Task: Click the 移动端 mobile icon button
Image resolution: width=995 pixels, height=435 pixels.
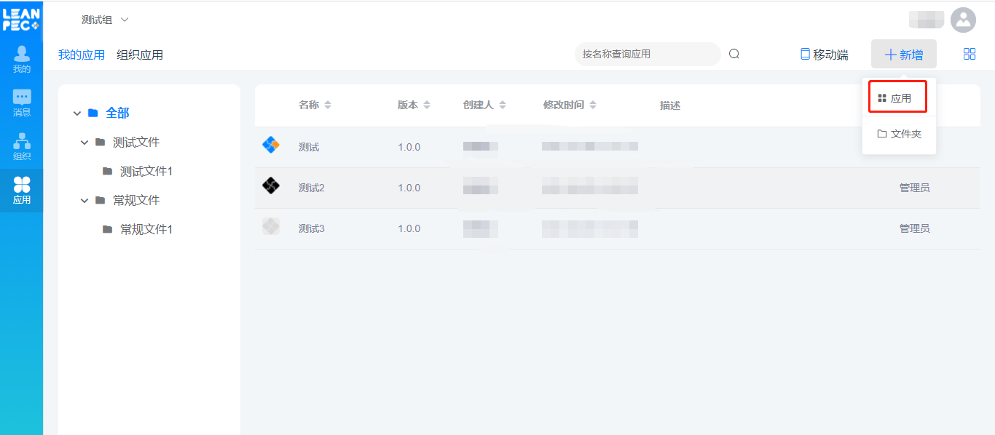Action: [824, 55]
